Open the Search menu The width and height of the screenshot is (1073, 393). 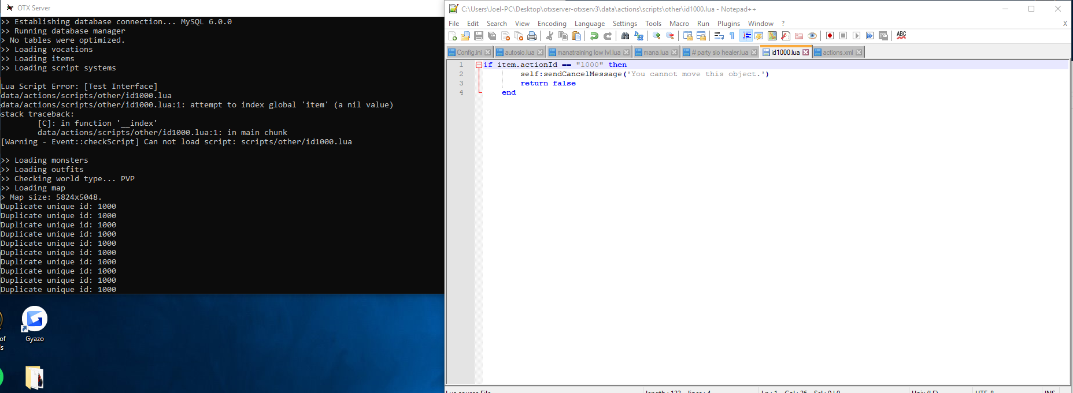point(497,24)
